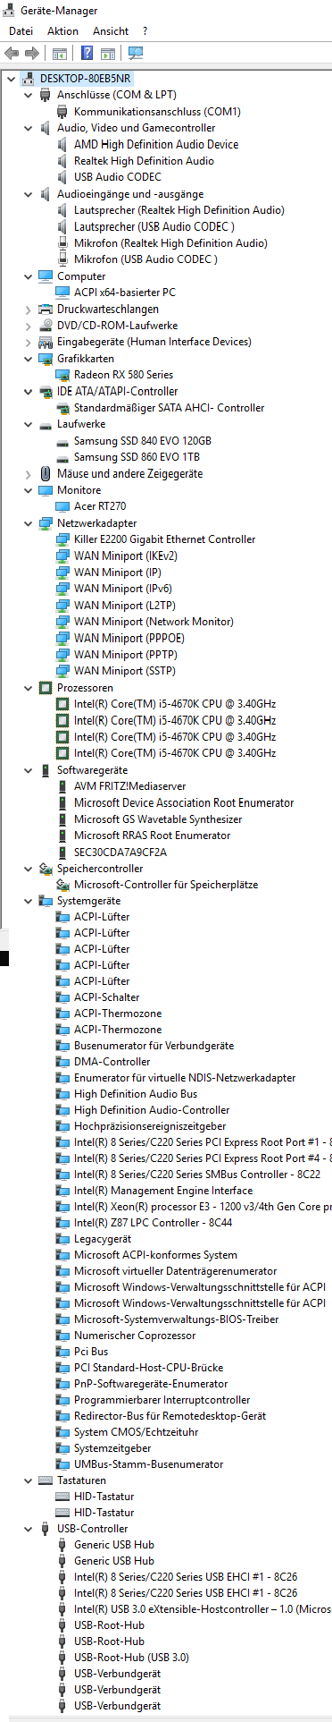
Task: Open the Datei menu
Action: [21, 31]
